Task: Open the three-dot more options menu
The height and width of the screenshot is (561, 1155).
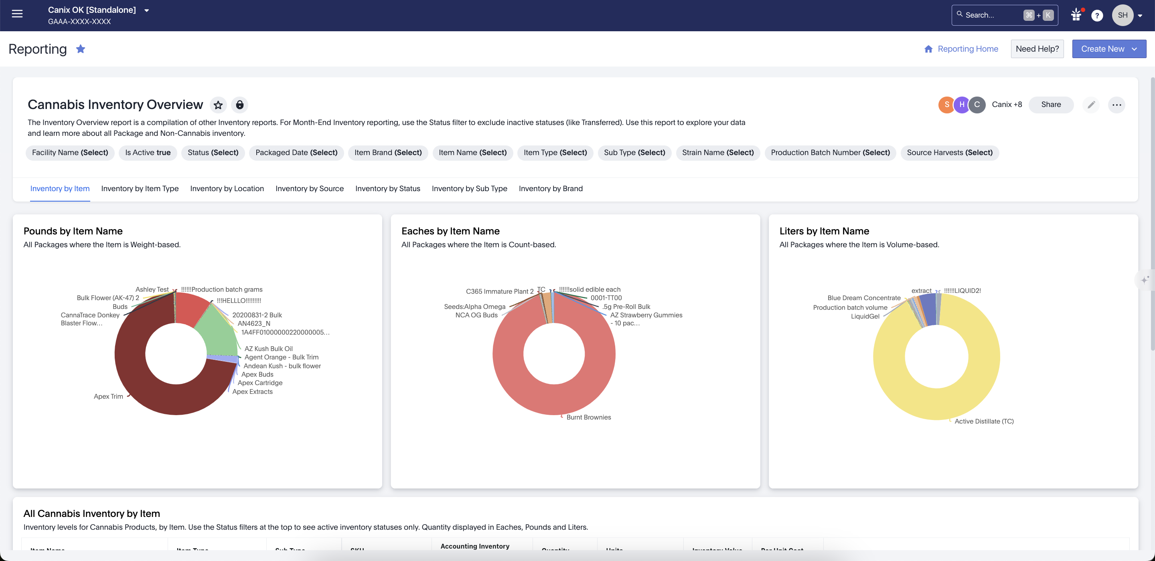Action: (1116, 105)
